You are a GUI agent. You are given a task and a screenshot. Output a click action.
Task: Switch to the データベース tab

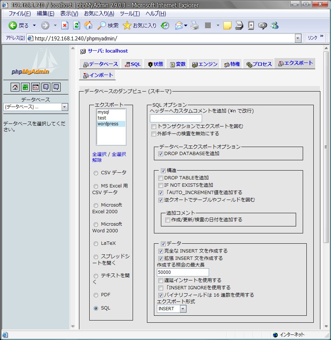[101, 64]
